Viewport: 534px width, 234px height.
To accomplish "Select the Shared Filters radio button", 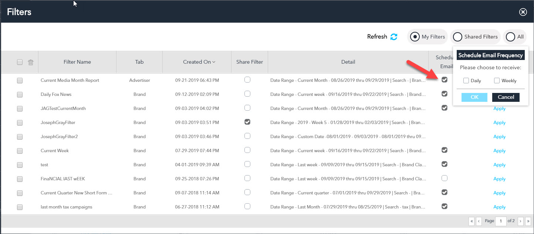I will (458, 37).
